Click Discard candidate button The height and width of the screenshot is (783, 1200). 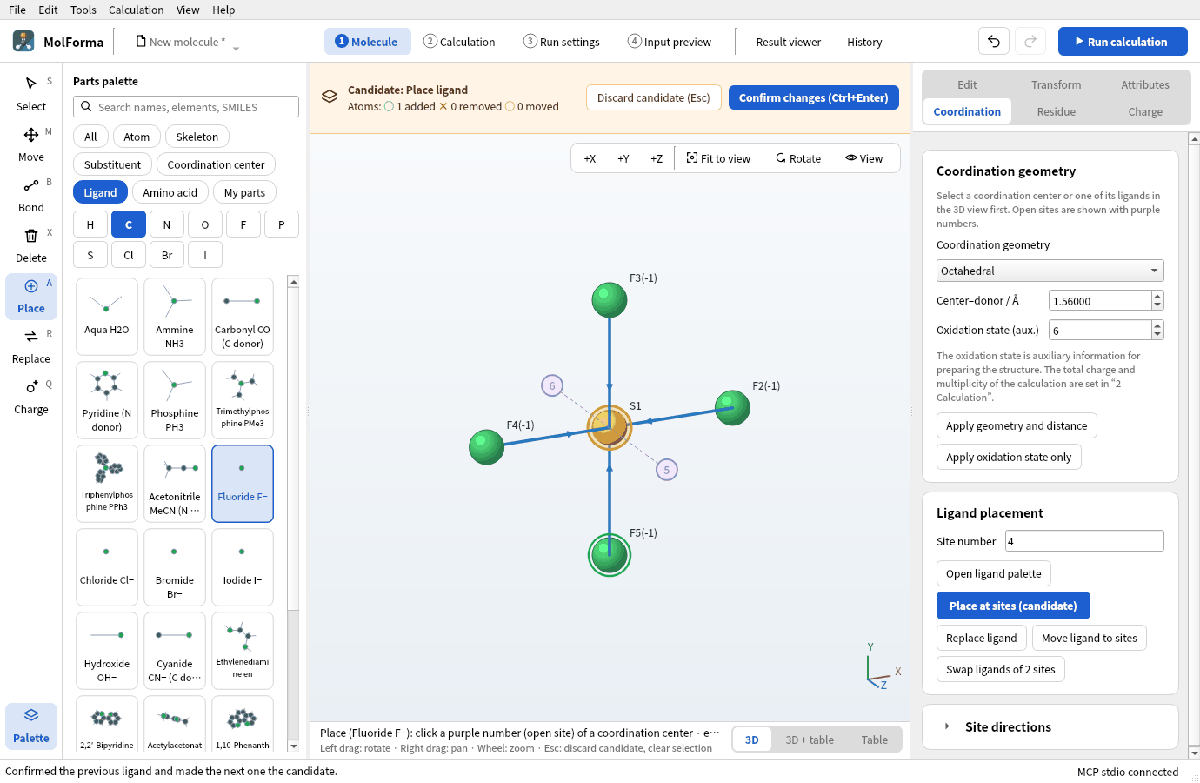click(x=654, y=97)
